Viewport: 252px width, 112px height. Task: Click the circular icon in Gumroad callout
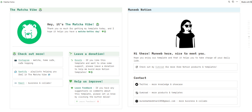137,67
